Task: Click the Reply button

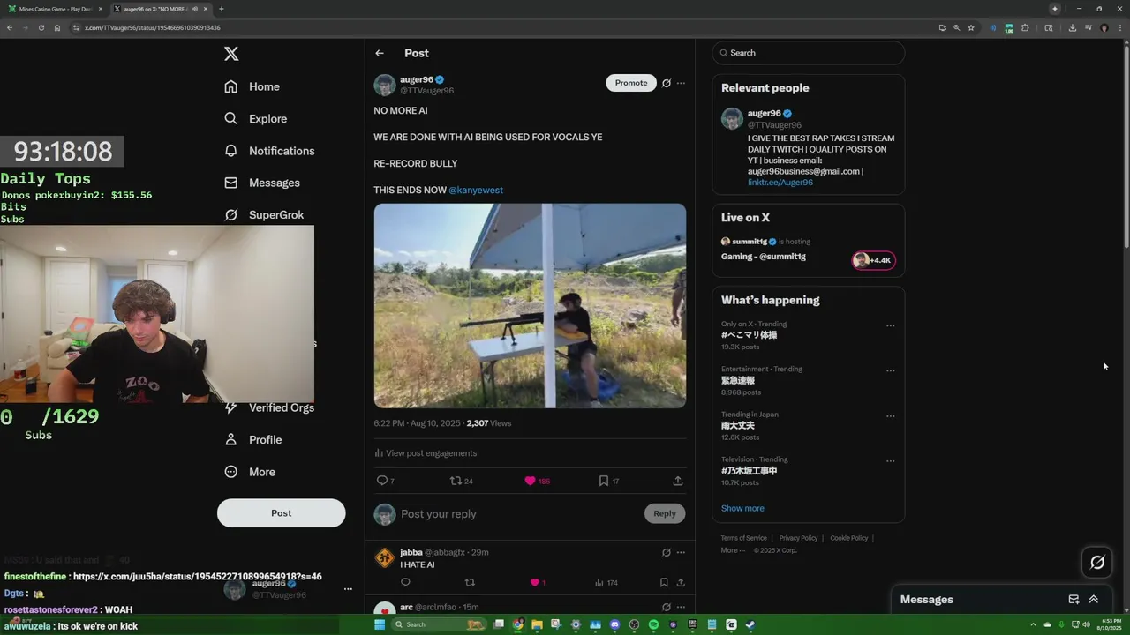Action: (x=665, y=513)
